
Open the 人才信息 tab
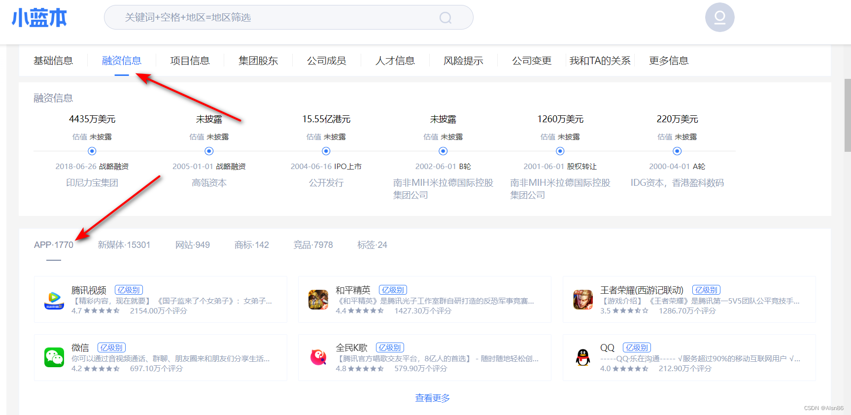tap(395, 61)
